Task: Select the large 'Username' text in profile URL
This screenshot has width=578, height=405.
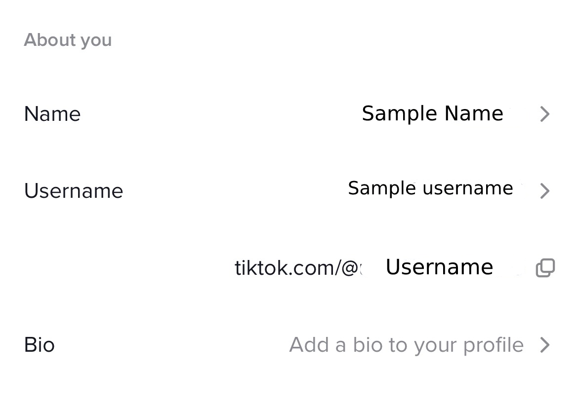Action: pyautogui.click(x=439, y=267)
